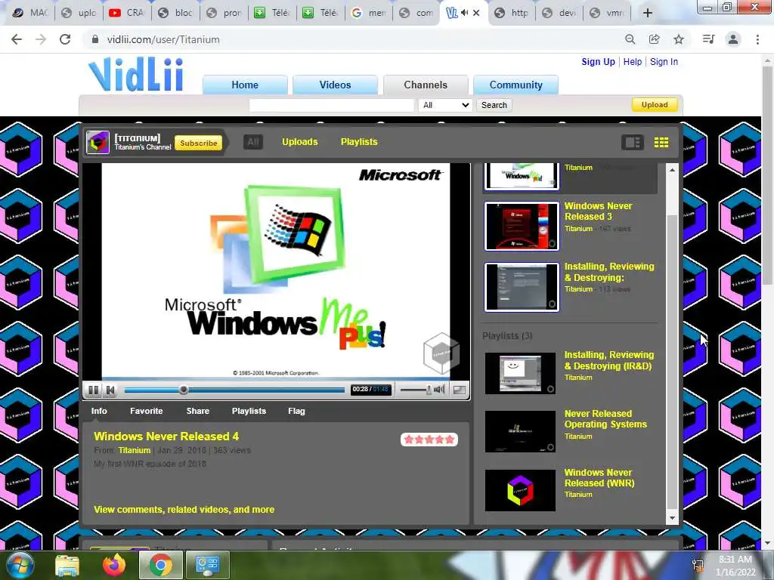The image size is (774, 580).
Task: Toggle fullscreen on the video player
Action: click(x=459, y=390)
